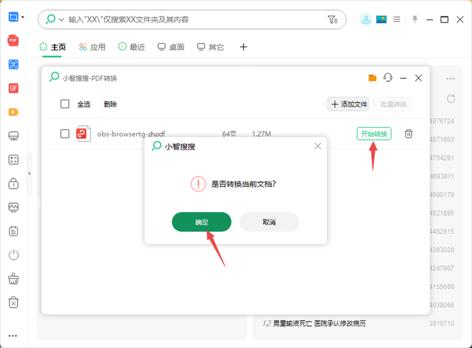
Task: Open output folder in PDF转换 window
Action: tap(372, 78)
